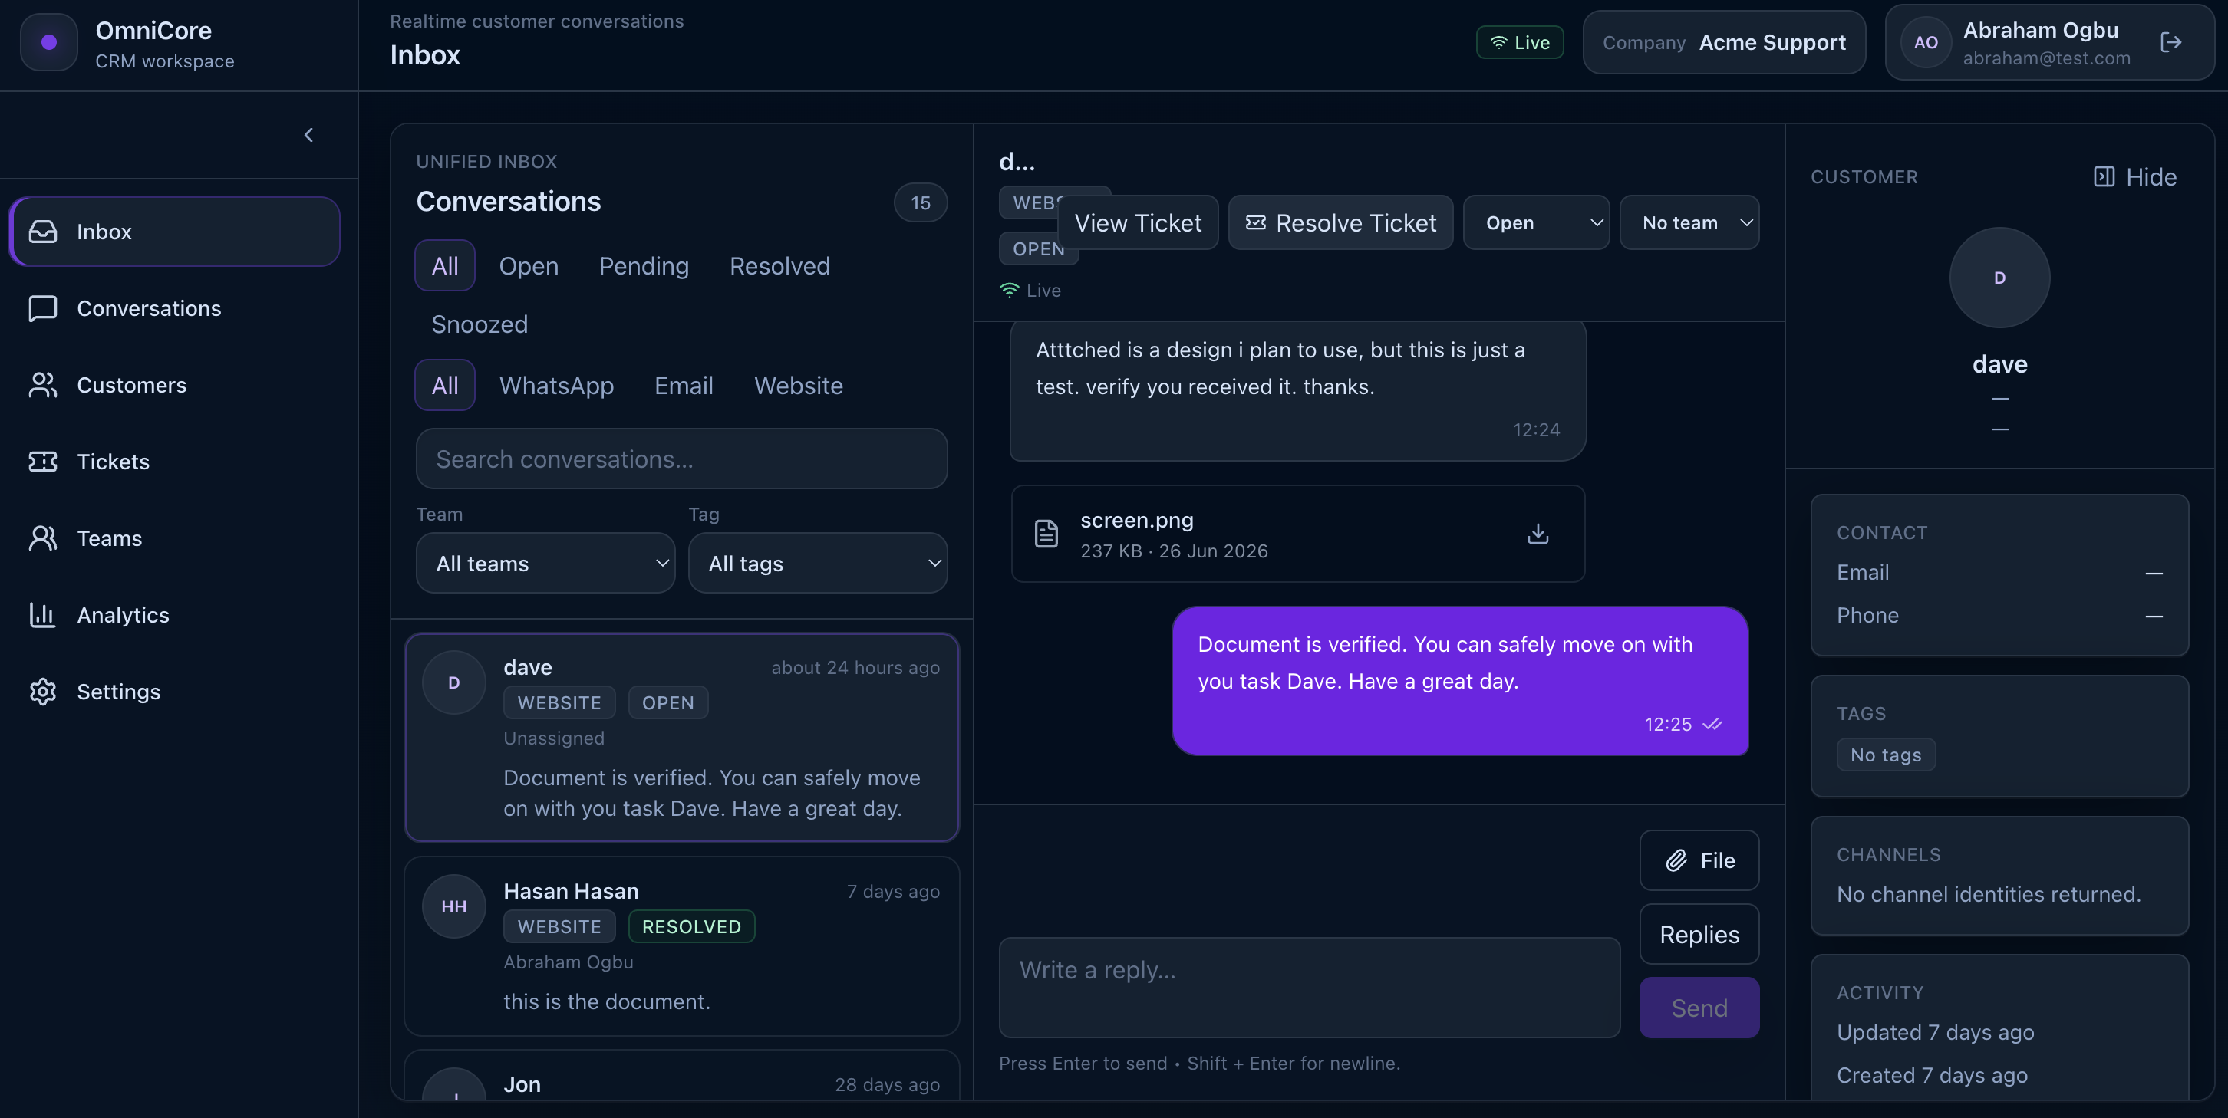This screenshot has width=2228, height=1118.
Task: Click the File attach button
Action: point(1699,860)
